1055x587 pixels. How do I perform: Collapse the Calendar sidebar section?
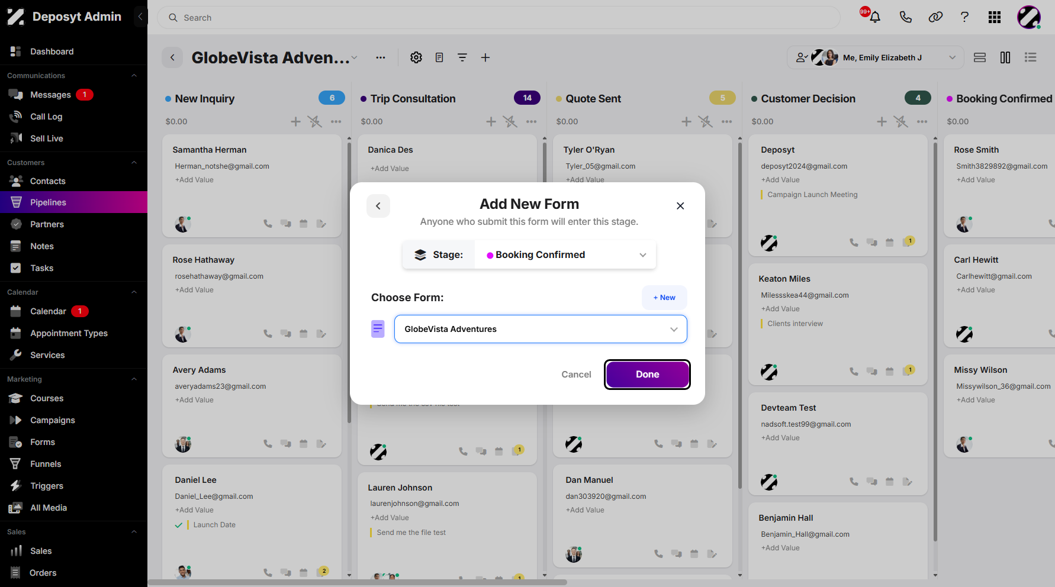coord(134,292)
